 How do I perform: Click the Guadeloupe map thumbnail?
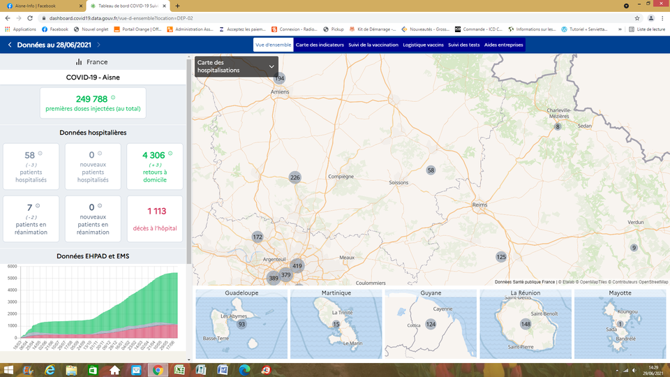click(241, 323)
